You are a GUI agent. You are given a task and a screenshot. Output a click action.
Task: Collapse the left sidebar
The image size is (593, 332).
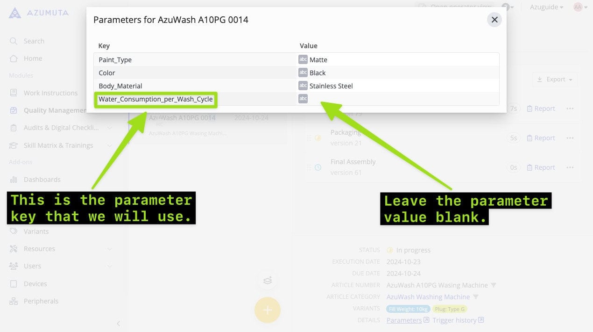(x=118, y=323)
